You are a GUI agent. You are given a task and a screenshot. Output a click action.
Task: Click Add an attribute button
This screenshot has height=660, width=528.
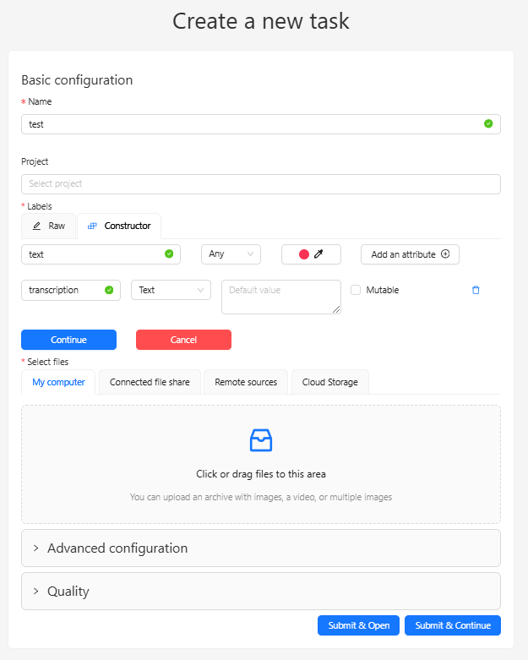click(411, 254)
